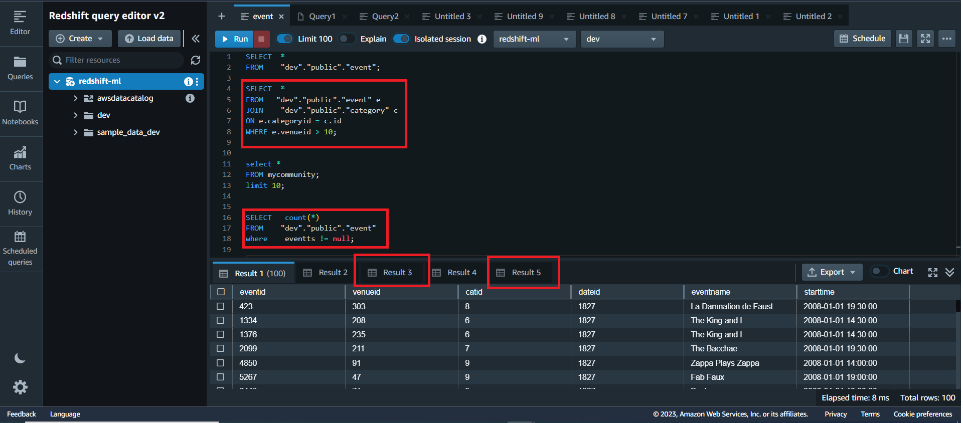This screenshot has width=963, height=423.
Task: Close the Query1 tab
Action: click(x=345, y=17)
